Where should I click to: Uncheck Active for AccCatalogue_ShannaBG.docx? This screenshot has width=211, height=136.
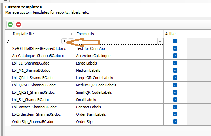(x=175, y=56)
